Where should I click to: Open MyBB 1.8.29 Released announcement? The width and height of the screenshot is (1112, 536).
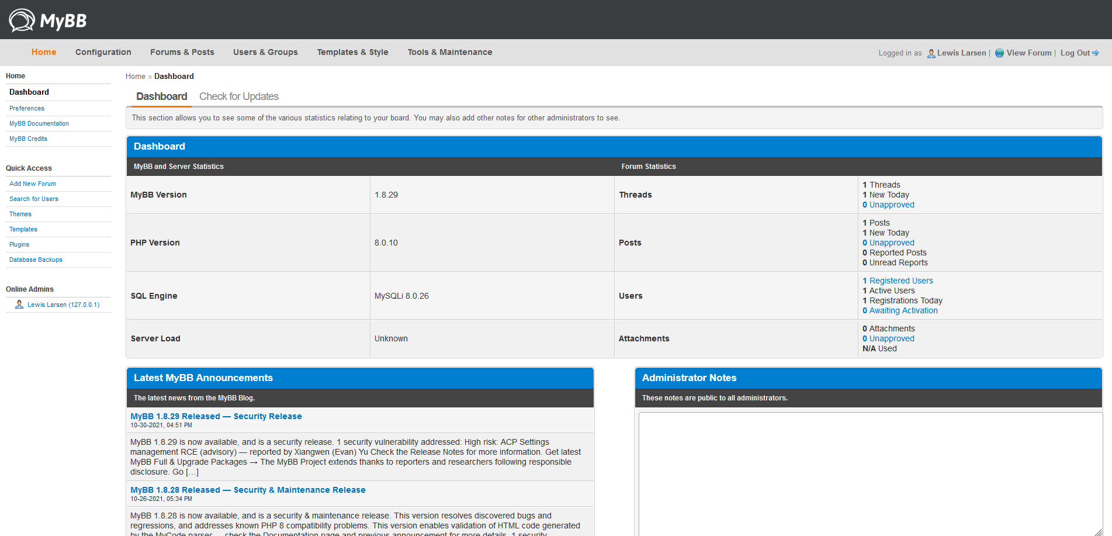[x=216, y=416]
